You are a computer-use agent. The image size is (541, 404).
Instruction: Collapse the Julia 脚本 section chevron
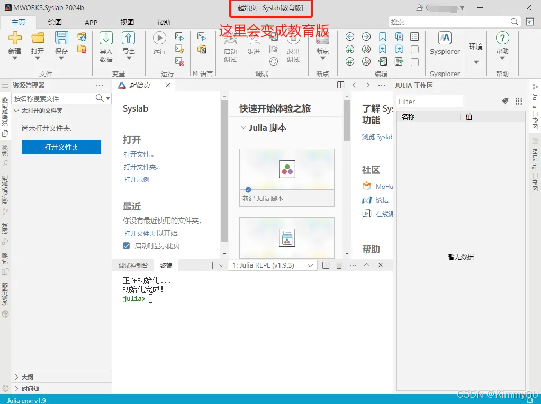(x=244, y=128)
